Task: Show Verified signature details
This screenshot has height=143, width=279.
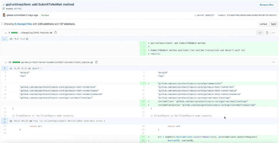Action: point(45,15)
